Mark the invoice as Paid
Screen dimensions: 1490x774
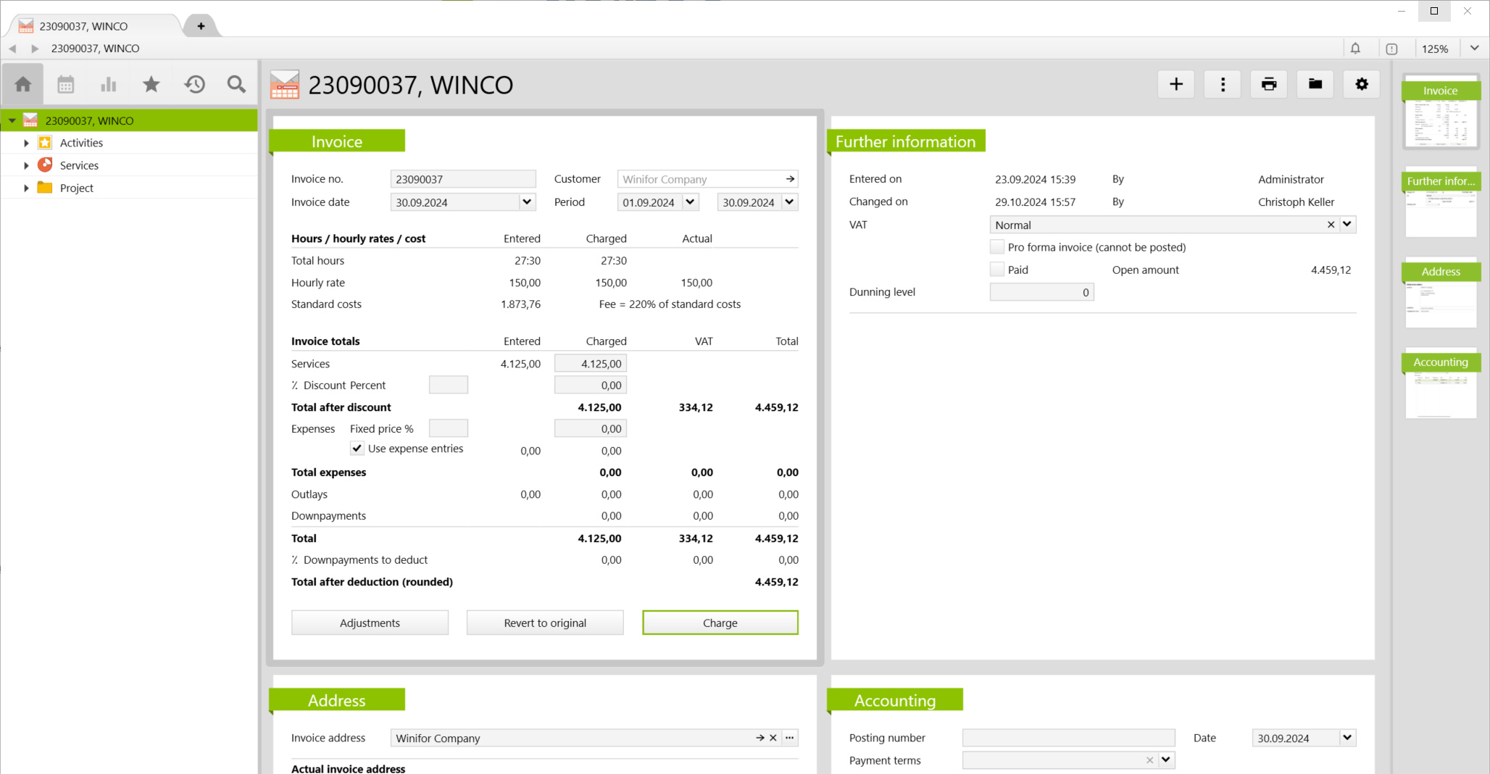[x=997, y=270]
